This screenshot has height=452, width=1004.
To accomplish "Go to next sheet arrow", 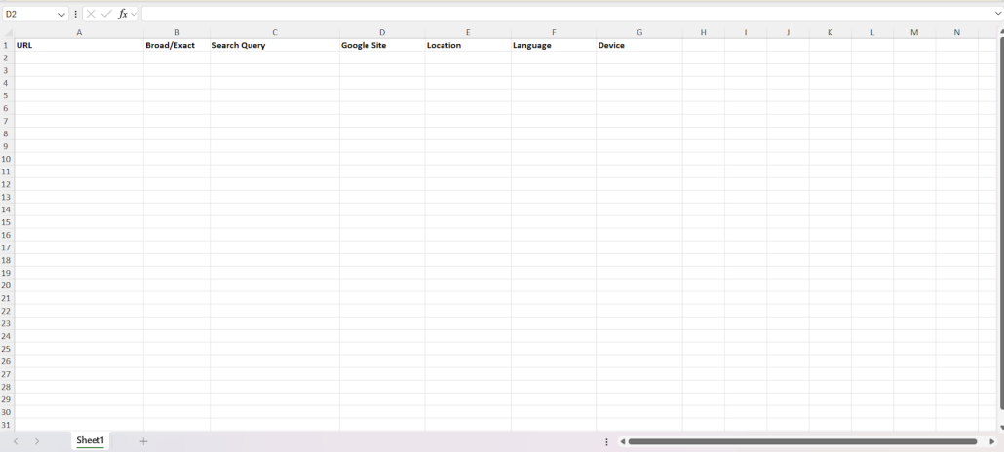I will click(37, 441).
